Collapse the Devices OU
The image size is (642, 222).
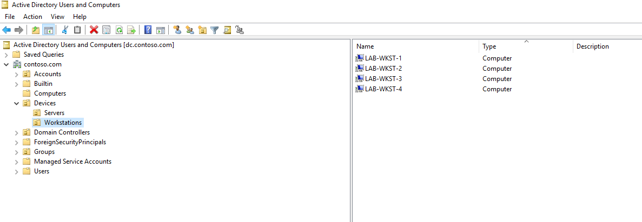(16, 103)
